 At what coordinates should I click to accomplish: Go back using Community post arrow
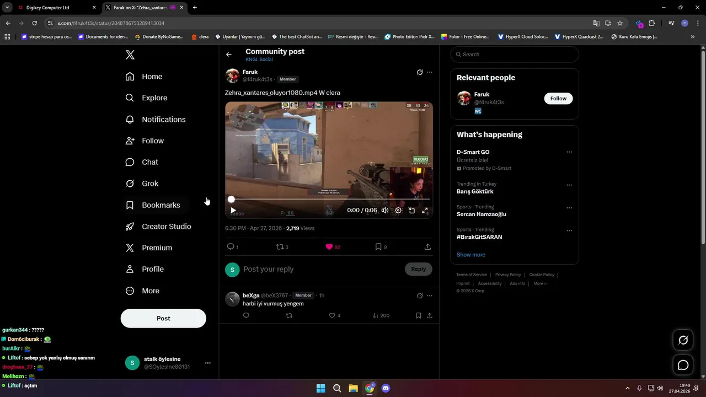[x=229, y=55]
